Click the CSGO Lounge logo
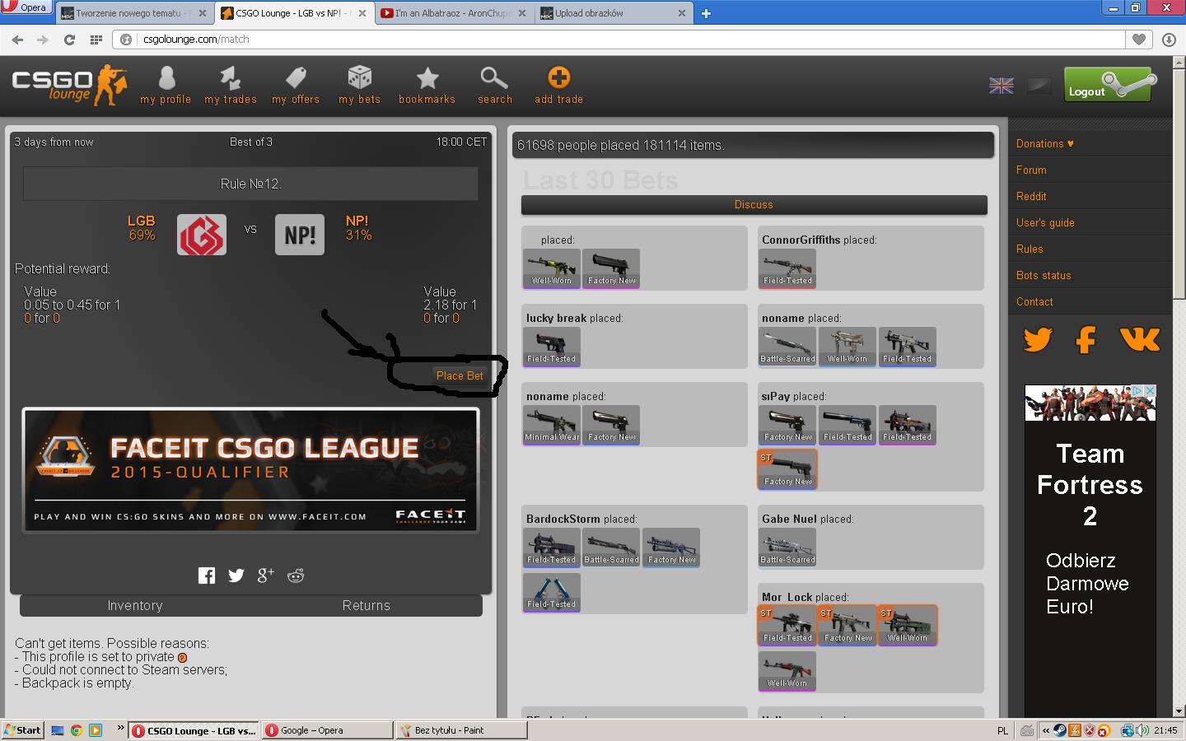 (69, 85)
